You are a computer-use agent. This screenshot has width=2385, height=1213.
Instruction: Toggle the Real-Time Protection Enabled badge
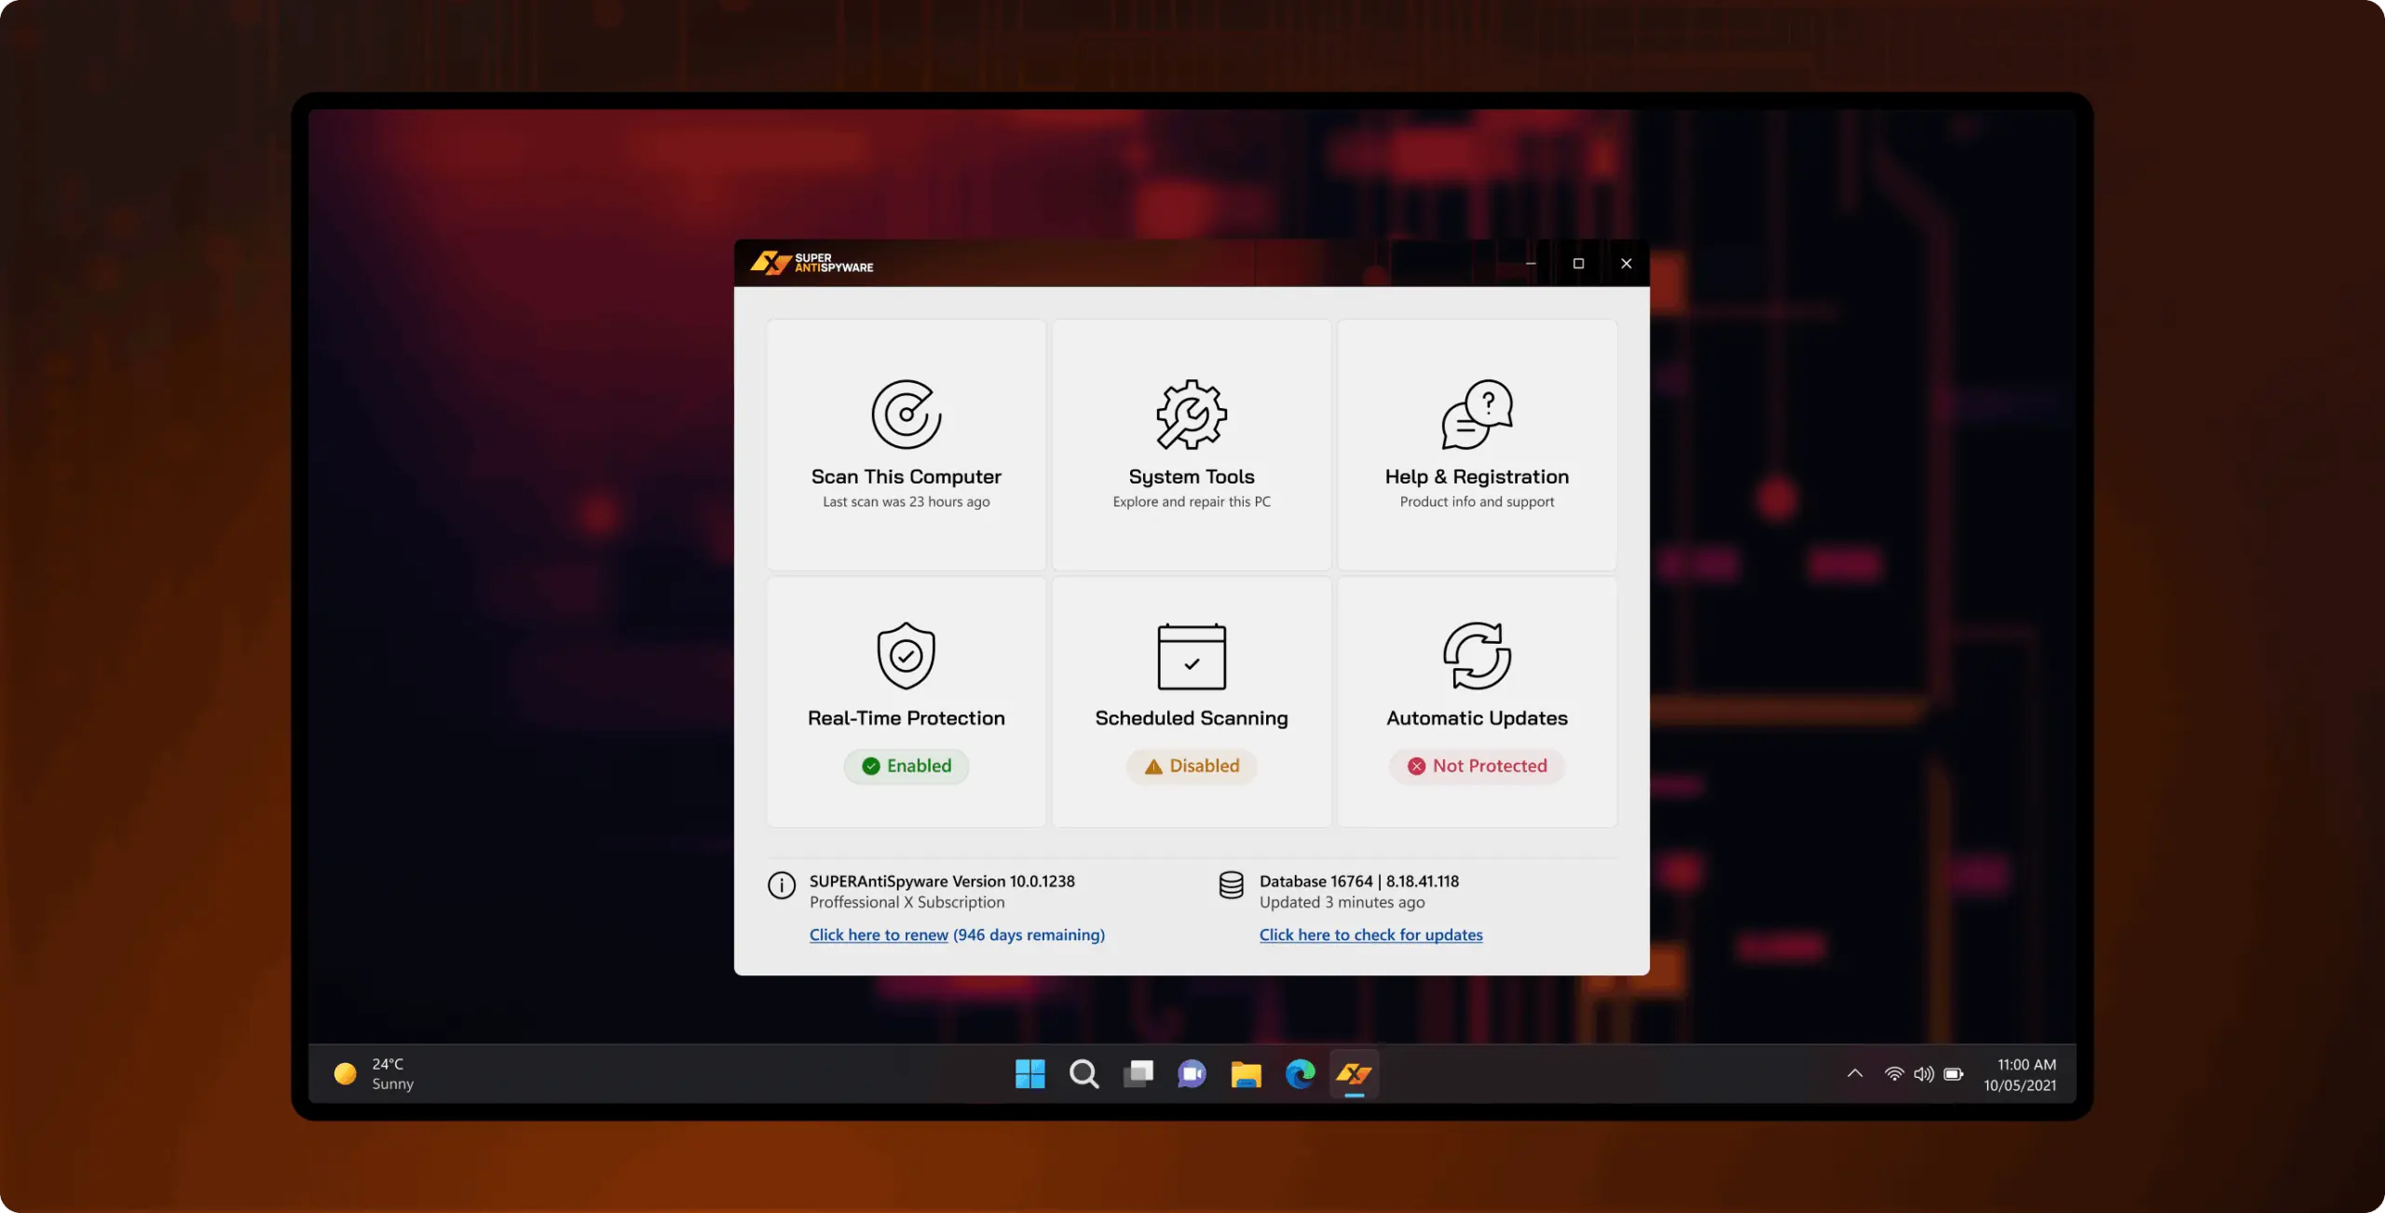[906, 766]
